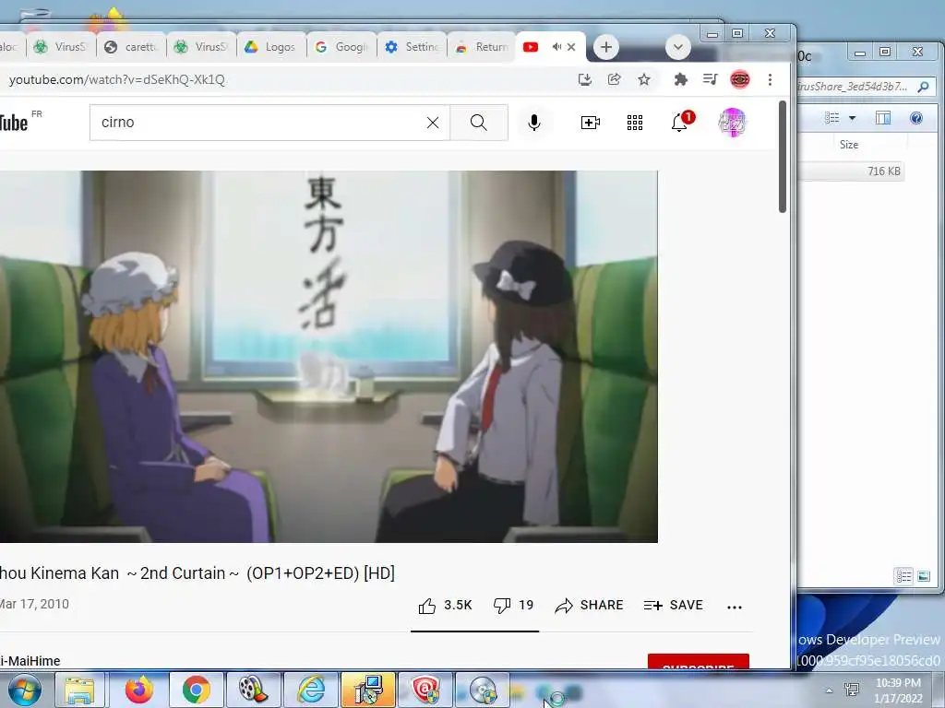The image size is (945, 708).
Task: Sort by the Size column in Explorer
Action: (x=849, y=145)
